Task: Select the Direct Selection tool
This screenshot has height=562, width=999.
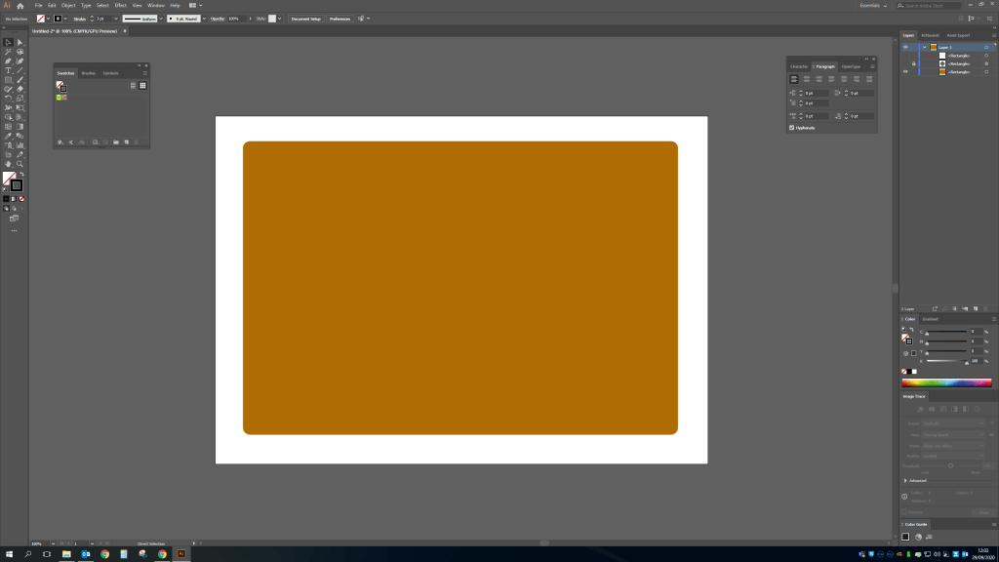Action: (20, 42)
